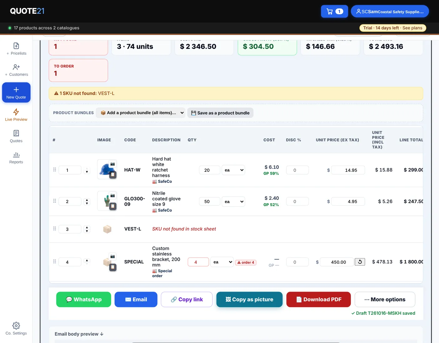Screen dimensions: 439x343
Task: Expand Add a product bundle dropdown
Action: coord(140,113)
